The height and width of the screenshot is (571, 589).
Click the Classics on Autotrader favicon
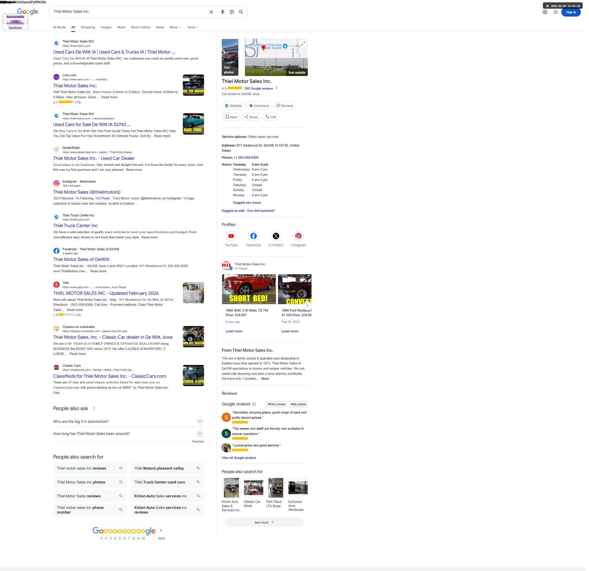tap(56, 329)
